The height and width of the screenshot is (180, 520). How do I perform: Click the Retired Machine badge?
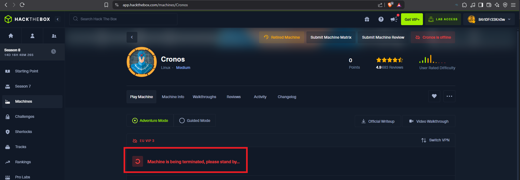[x=282, y=37]
